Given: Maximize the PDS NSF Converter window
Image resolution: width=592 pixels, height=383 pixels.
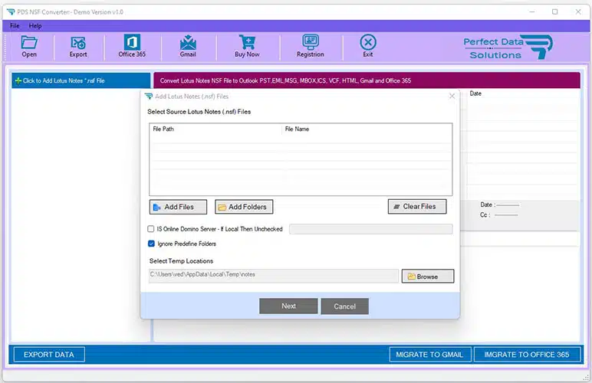Looking at the screenshot, I should point(554,11).
